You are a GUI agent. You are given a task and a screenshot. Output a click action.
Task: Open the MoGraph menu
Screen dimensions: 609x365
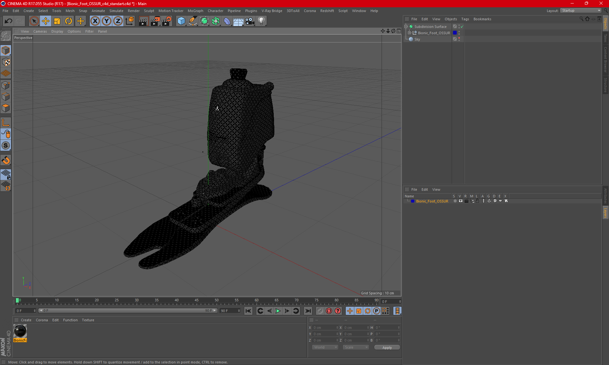[x=195, y=11]
